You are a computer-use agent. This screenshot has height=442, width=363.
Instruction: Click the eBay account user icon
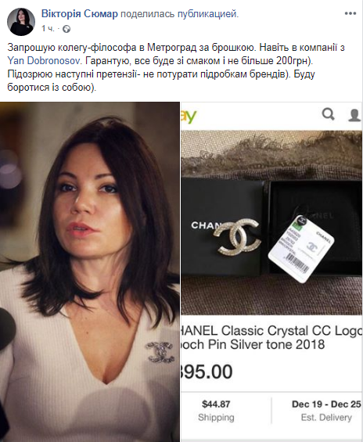pos(354,115)
